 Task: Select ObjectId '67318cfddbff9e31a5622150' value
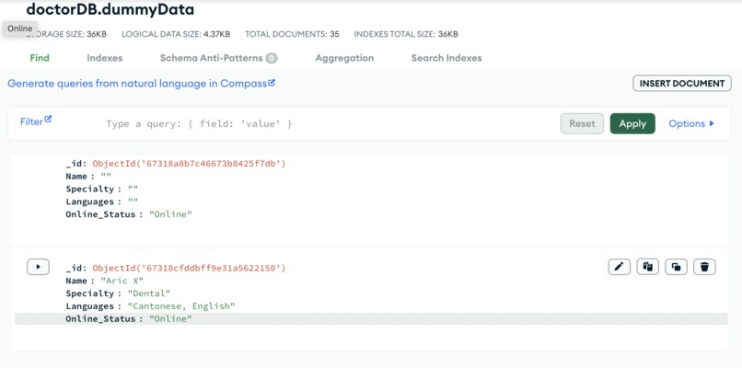click(189, 269)
